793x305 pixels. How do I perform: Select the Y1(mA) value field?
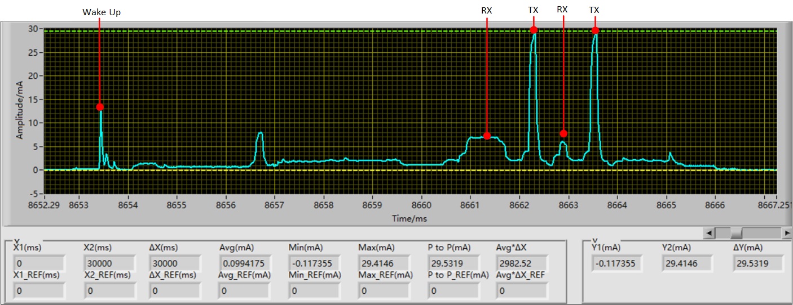tap(616, 263)
